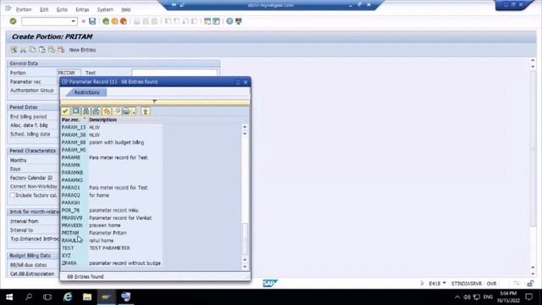Click the Find Next binoculars icon
Screen dimensions: 542x305
coord(97,111)
